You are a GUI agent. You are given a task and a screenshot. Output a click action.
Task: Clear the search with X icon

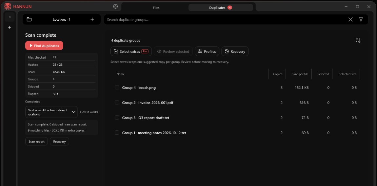(350, 19)
